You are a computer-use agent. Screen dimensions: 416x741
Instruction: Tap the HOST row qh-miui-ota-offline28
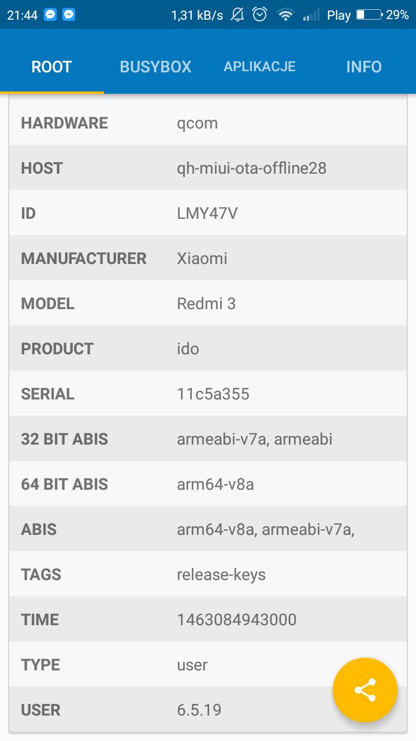[251, 168]
